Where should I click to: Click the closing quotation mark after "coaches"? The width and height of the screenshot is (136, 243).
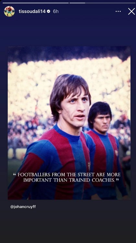[117, 179]
